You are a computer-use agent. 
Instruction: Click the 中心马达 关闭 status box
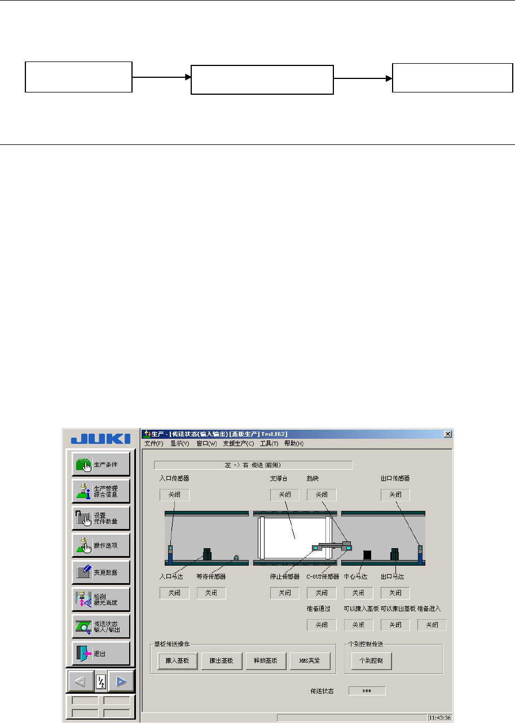359,593
